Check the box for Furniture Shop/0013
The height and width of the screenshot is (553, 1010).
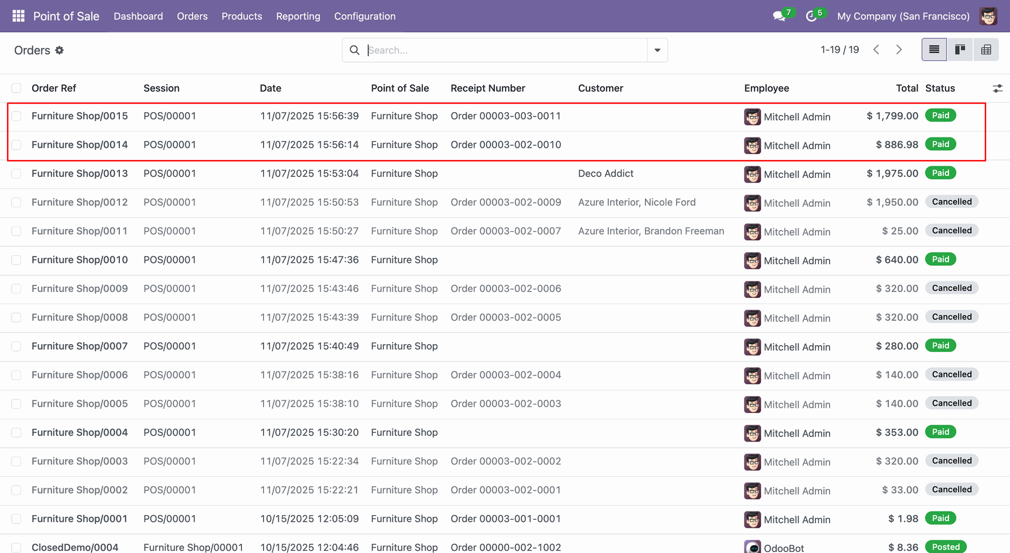point(16,174)
